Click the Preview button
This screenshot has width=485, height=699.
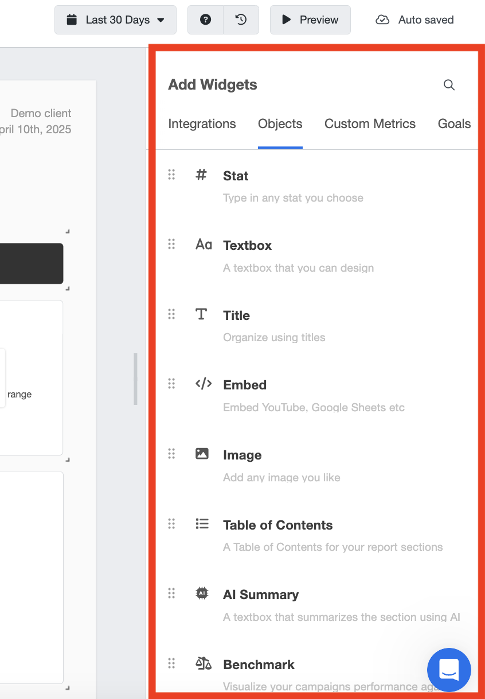[x=310, y=20]
